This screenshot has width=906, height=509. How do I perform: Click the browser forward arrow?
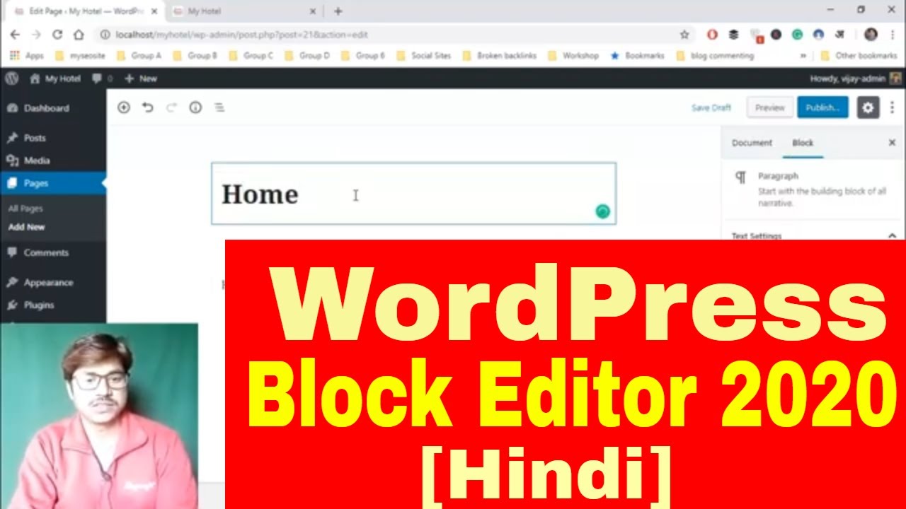[36, 35]
